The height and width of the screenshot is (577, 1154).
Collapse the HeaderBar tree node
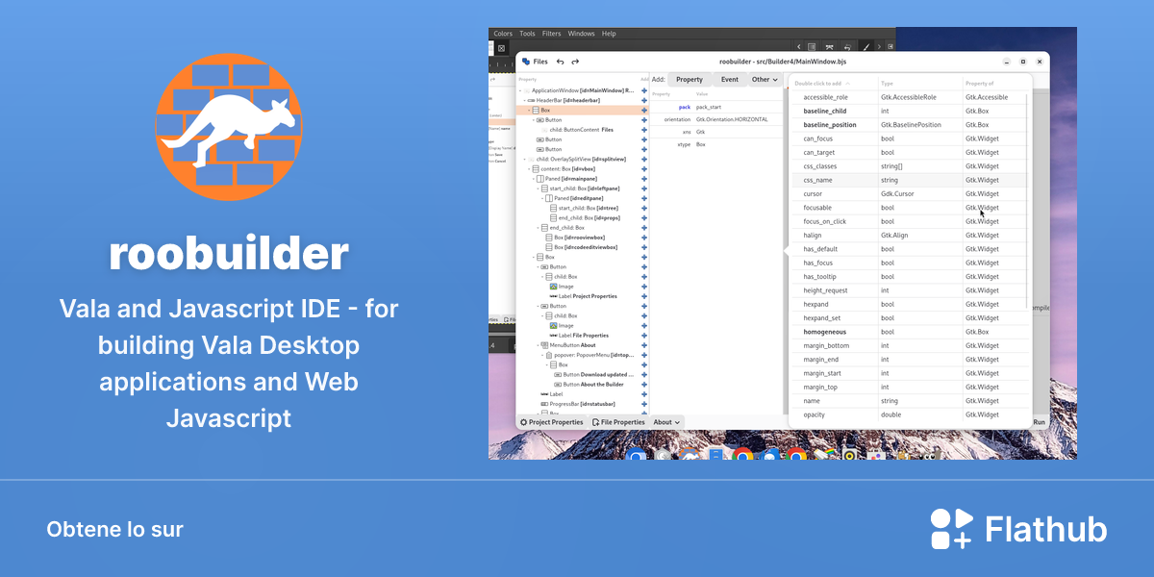[524, 100]
